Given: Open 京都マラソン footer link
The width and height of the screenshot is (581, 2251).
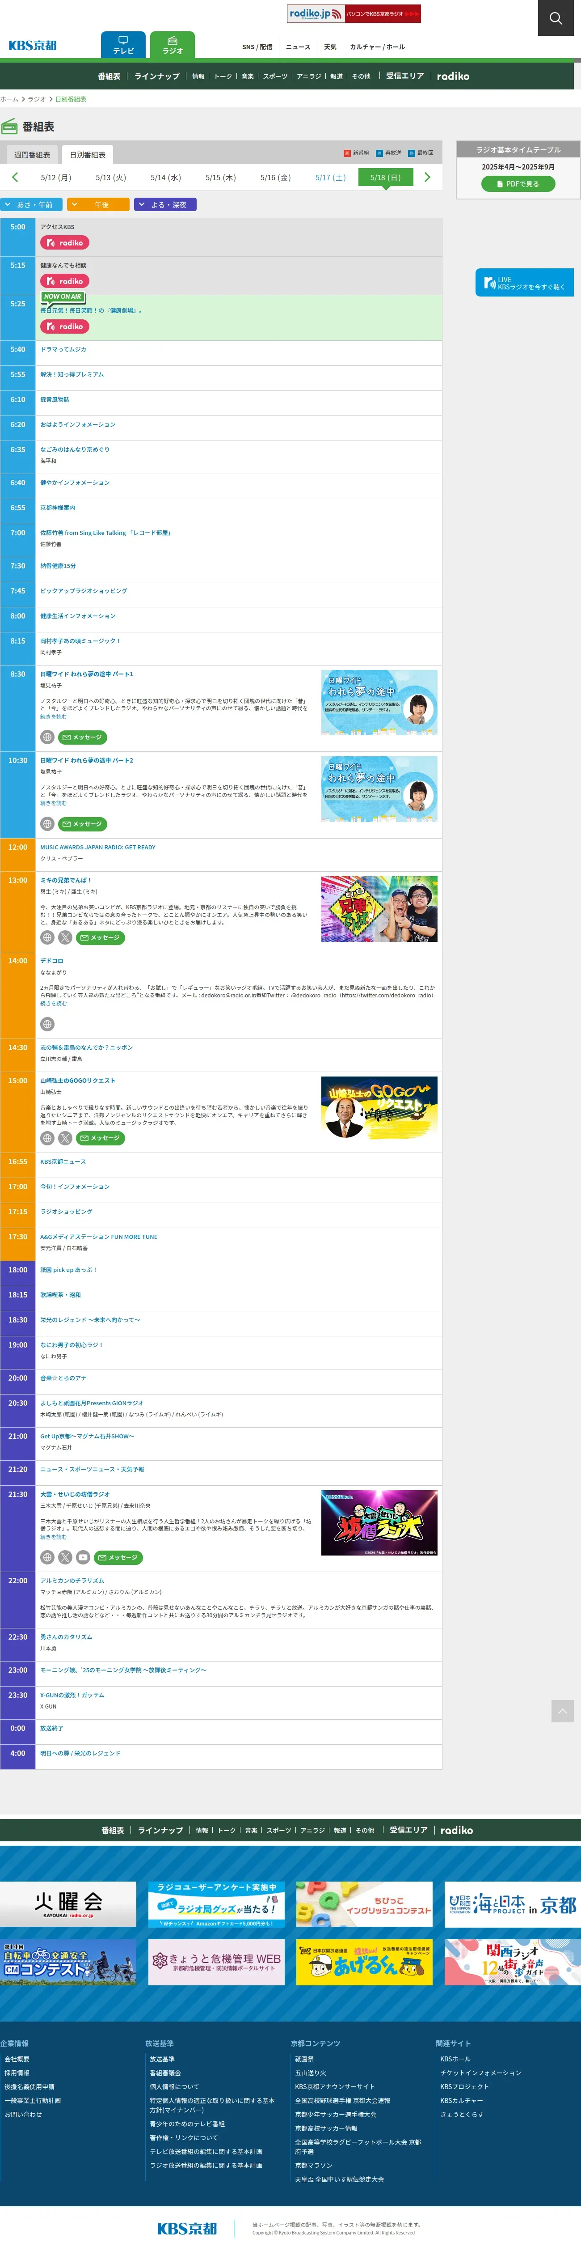Looking at the screenshot, I should 314,2166.
